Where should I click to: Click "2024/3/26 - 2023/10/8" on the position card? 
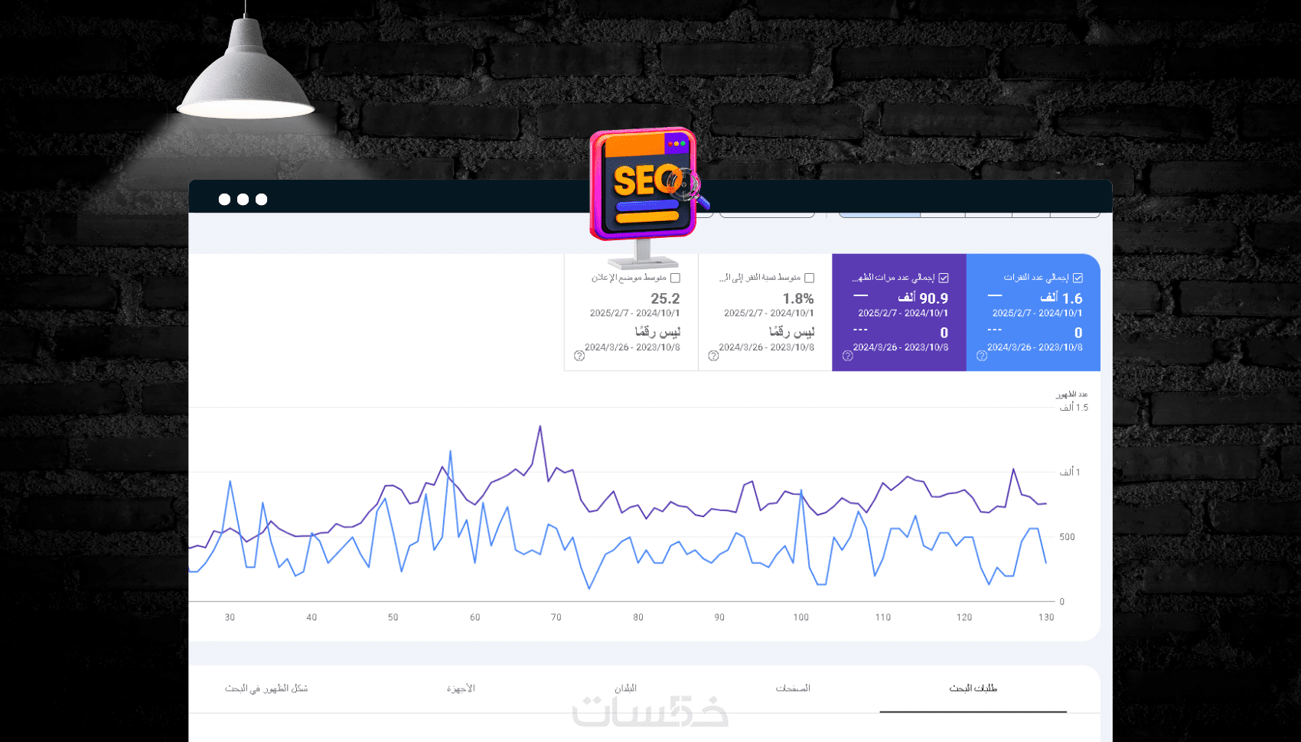coord(632,347)
